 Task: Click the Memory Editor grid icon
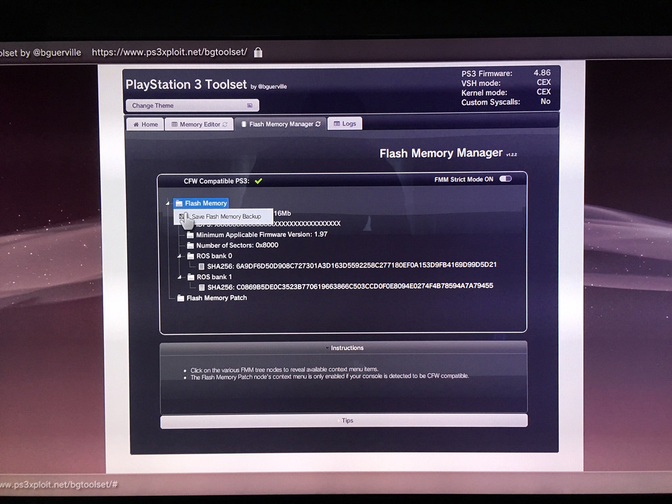pyautogui.click(x=174, y=124)
